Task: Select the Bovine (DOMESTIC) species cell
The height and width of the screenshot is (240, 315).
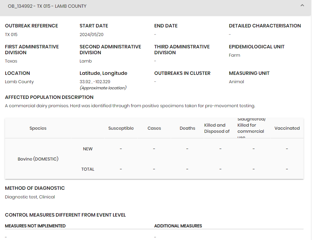Action: pyautogui.click(x=38, y=159)
